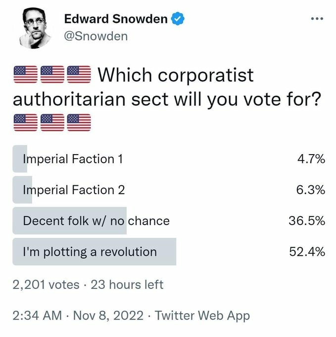Viewport: 336px width, 337px height.
Task: Click the last US flag emoji below the question
Action: [78, 122]
